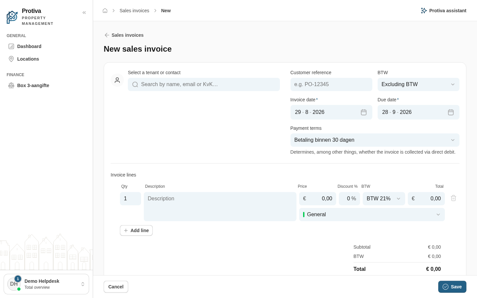Click the Discount % field
Viewport: 477px width, 298px height.
click(349, 199)
